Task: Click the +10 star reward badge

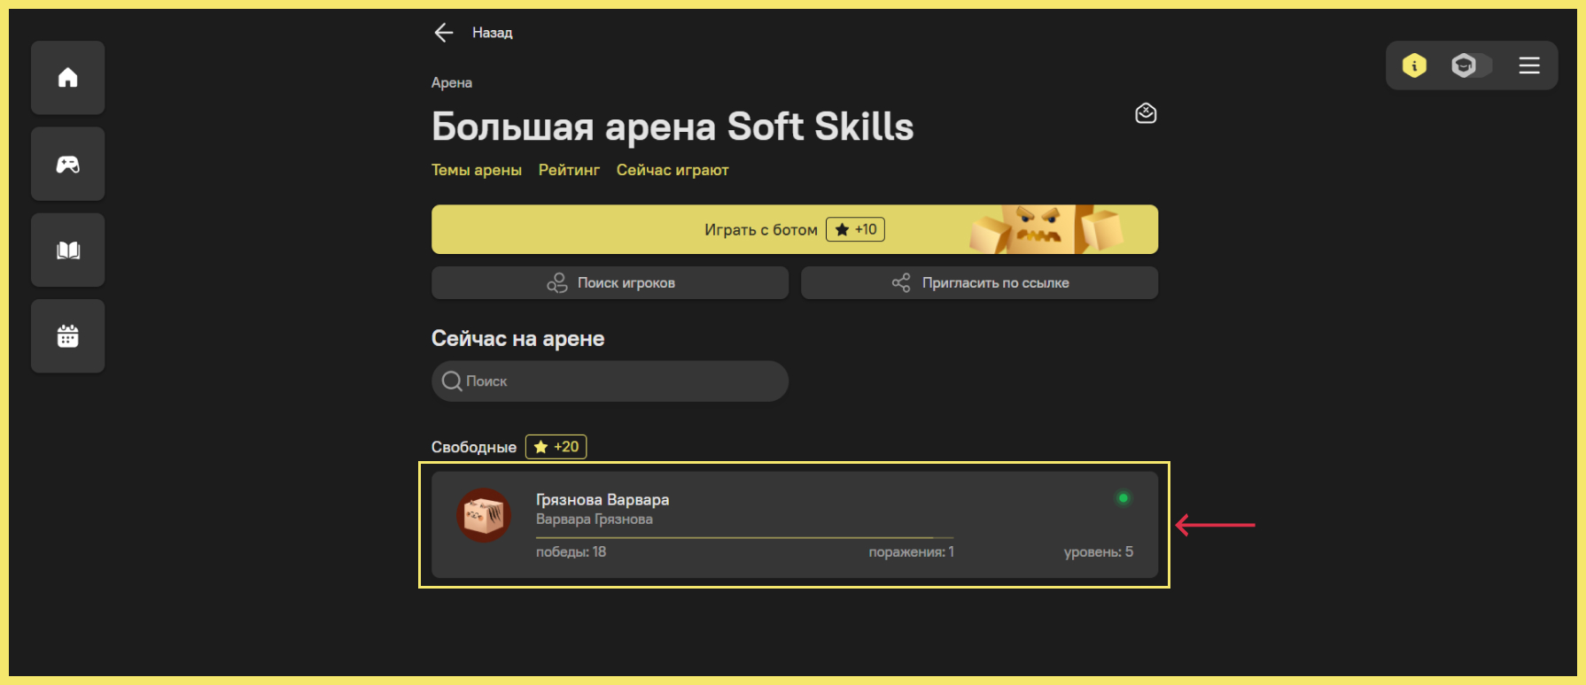Action: [855, 229]
